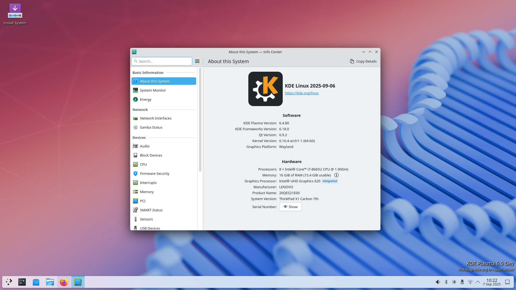Image resolution: width=516 pixels, height=290 pixels.
Task: Open the Bluetooth tray icon
Action: tap(446, 282)
